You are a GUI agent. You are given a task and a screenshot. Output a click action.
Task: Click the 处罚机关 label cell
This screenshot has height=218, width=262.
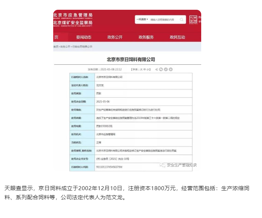tap(82, 134)
